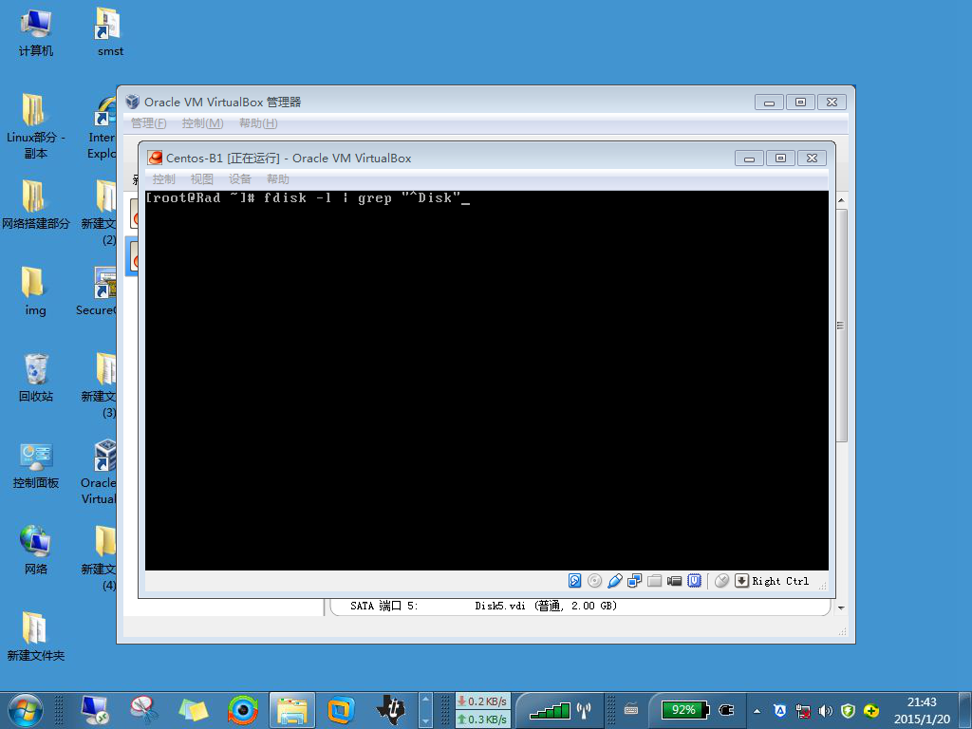Image resolution: width=972 pixels, height=729 pixels.
Task: Click the SATA 端口 5 Disk5.vdi entry
Action: [483, 606]
